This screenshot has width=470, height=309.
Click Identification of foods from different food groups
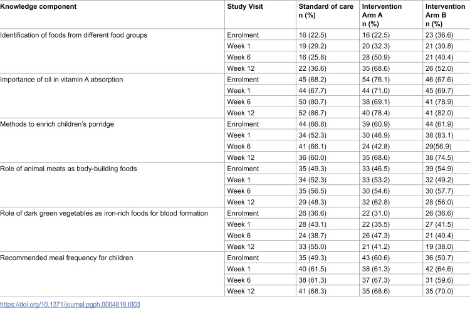[74, 35]
